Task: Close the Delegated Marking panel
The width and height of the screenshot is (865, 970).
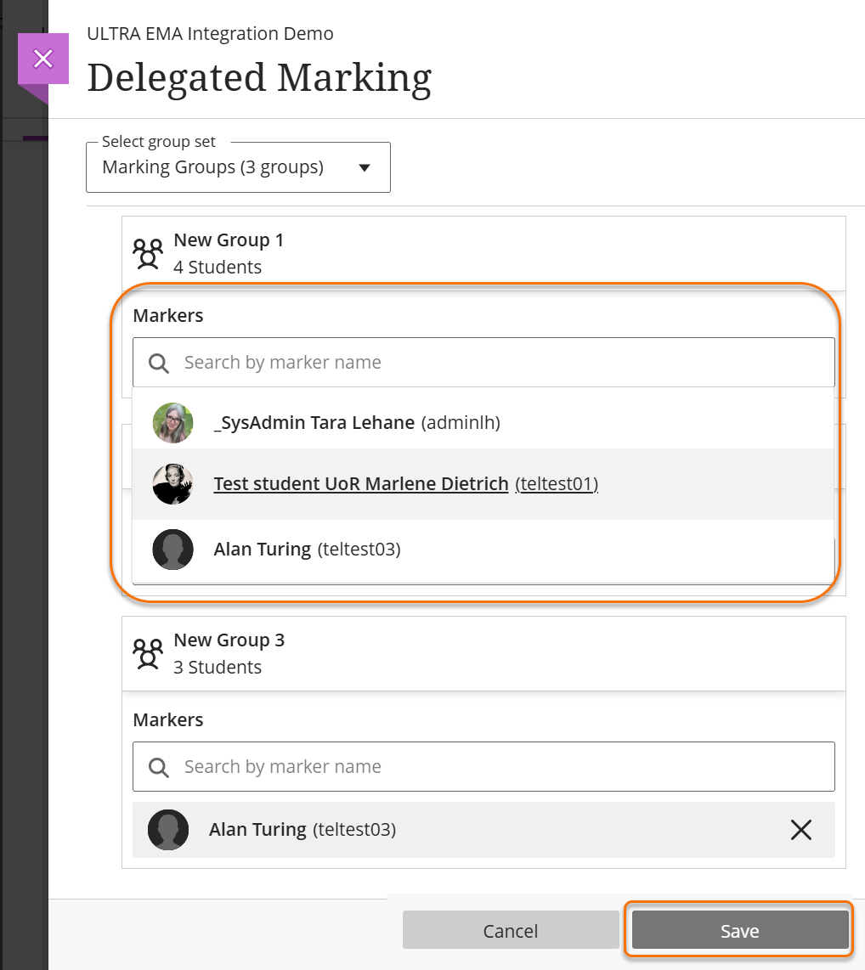Action: (x=42, y=59)
